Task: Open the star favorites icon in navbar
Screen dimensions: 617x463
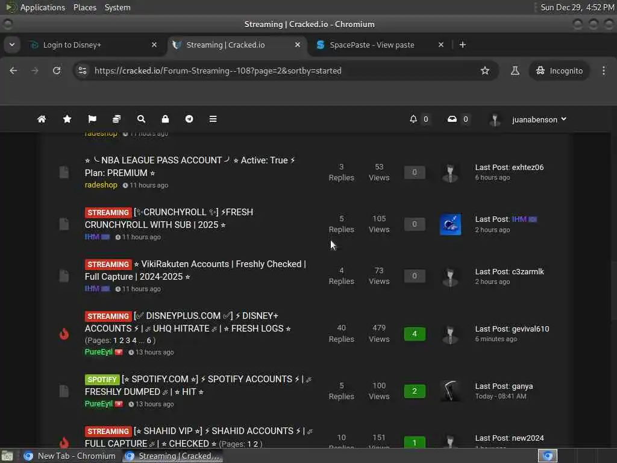Action: click(67, 119)
